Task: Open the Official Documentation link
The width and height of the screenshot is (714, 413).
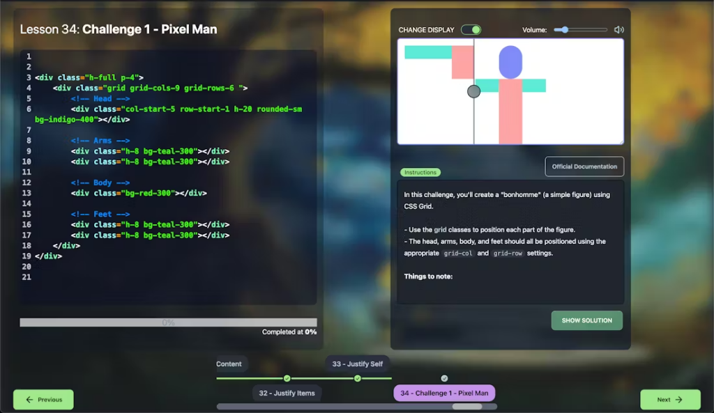Action: point(584,166)
